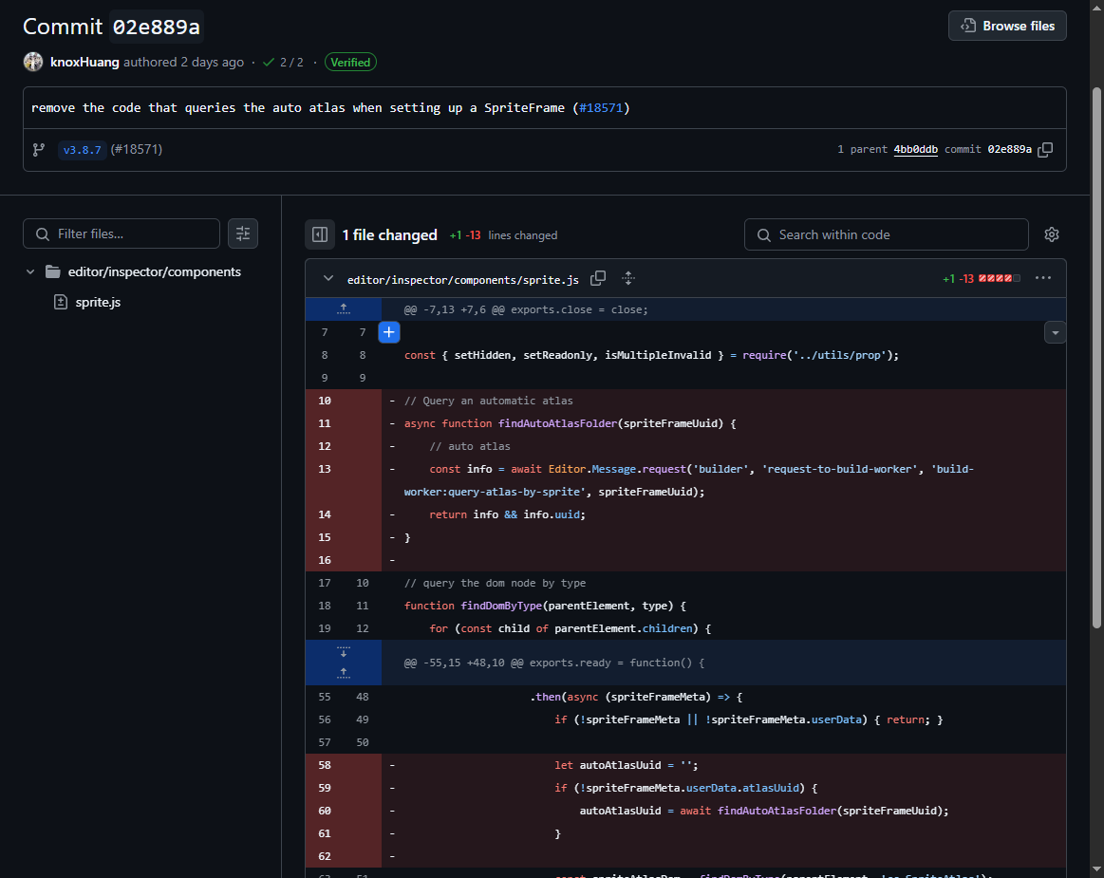Image resolution: width=1104 pixels, height=878 pixels.
Task: Click the v3.8.7 branch tag
Action: pos(82,150)
